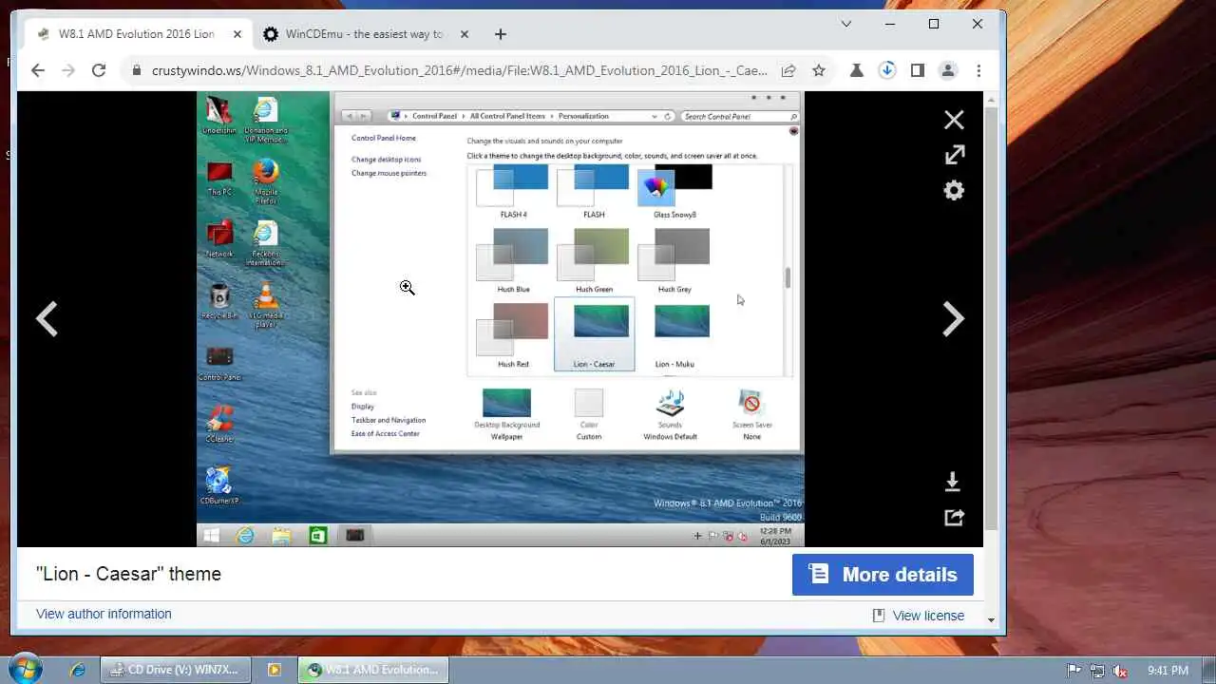Go to the next image with right arrow
The image size is (1216, 684).
click(953, 319)
